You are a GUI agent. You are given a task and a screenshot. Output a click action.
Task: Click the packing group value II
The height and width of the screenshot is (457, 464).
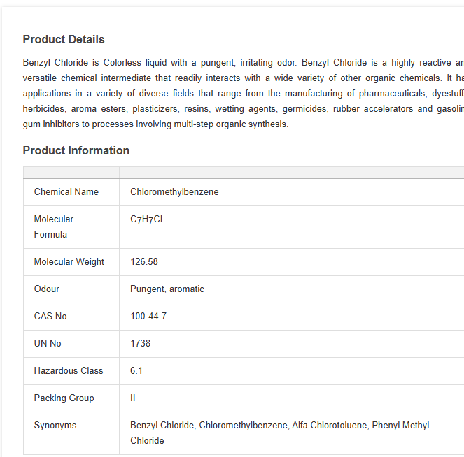point(133,398)
